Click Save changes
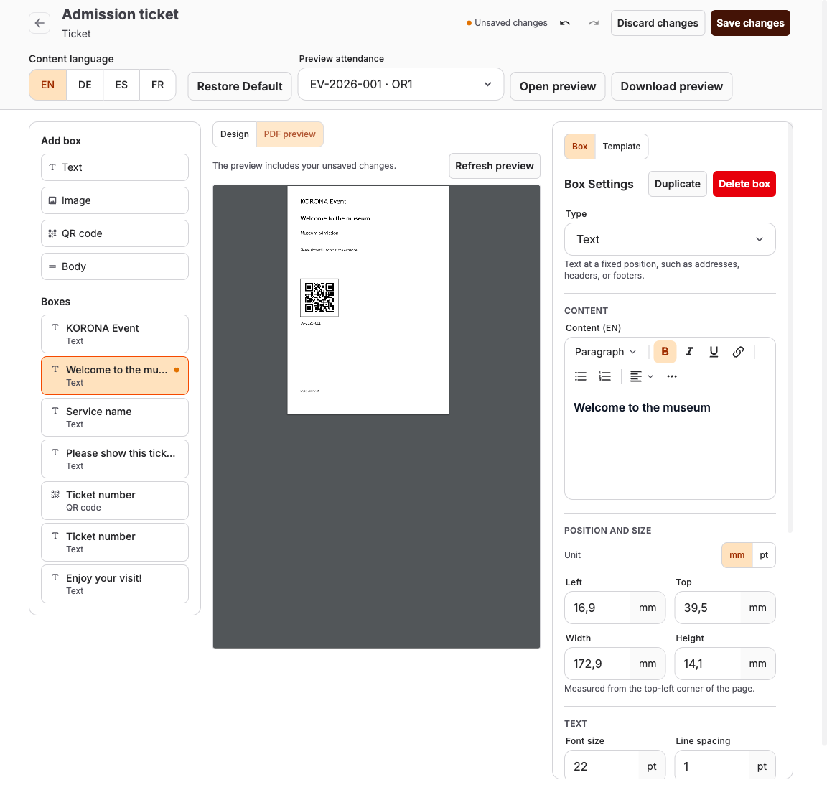 [x=750, y=23]
